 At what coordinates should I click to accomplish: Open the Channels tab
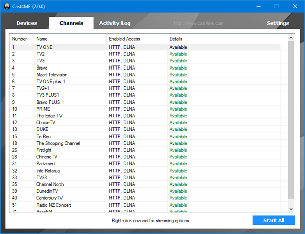click(71, 23)
